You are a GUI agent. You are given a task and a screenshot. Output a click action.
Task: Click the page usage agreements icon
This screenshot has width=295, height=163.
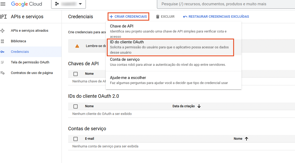[2, 73]
